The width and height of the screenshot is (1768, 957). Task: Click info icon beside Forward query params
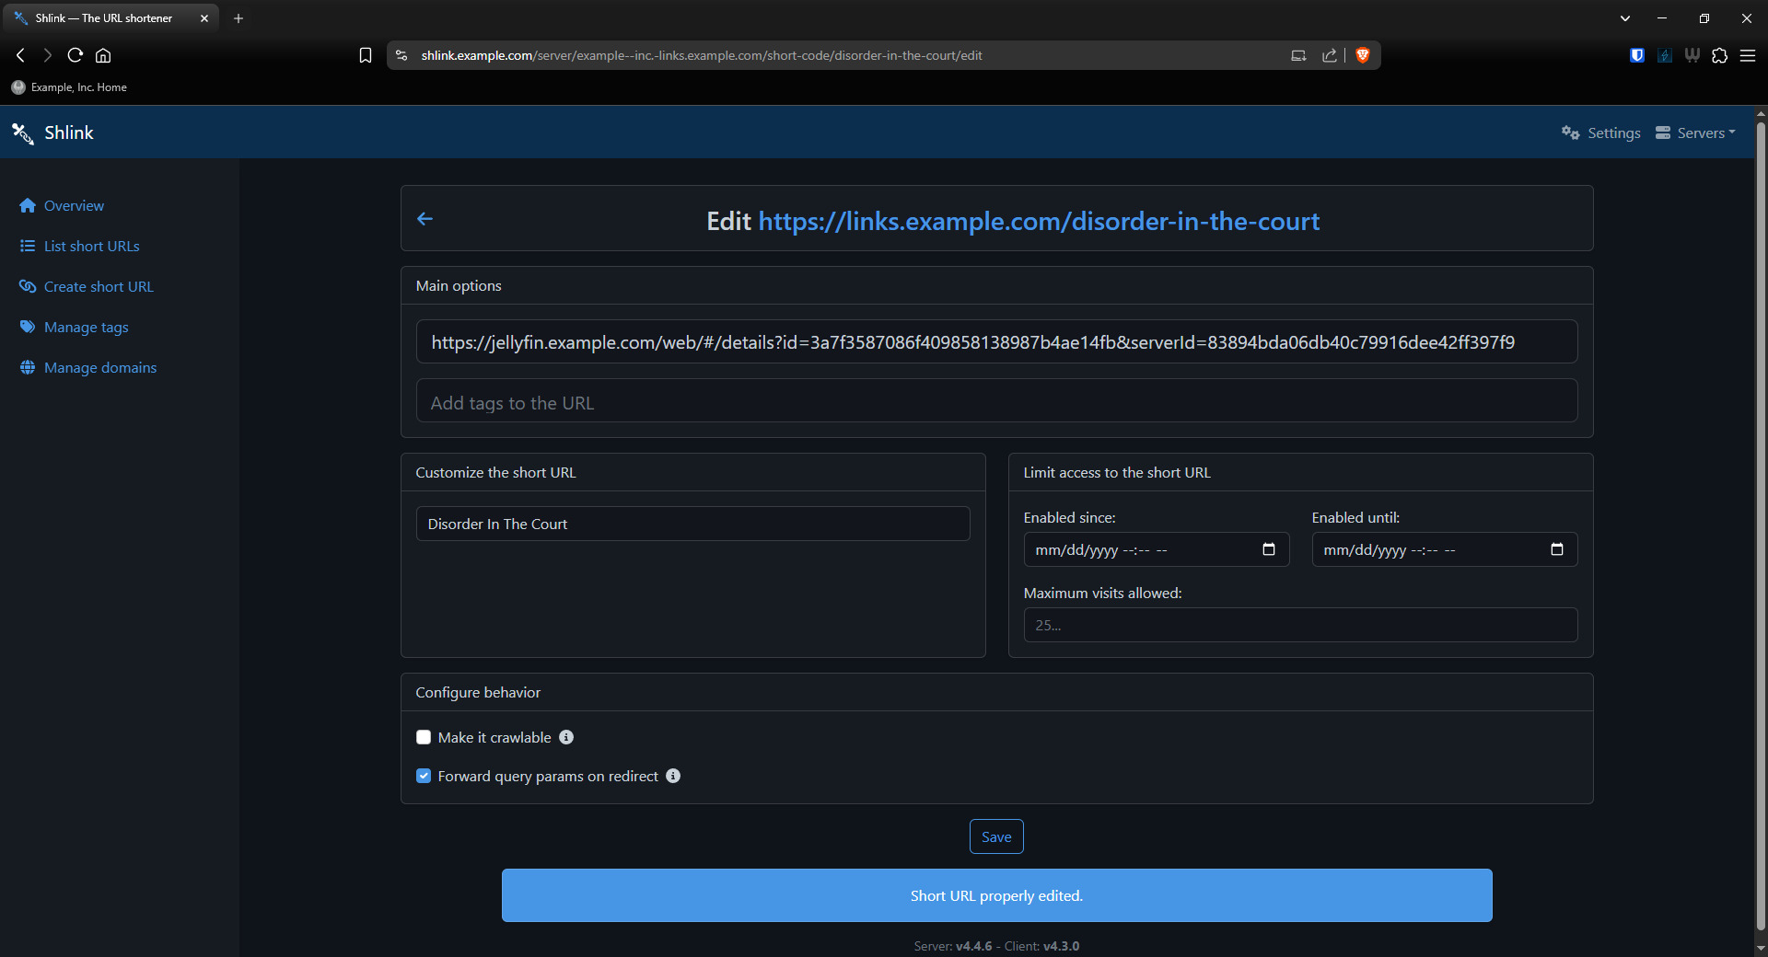coord(673,776)
